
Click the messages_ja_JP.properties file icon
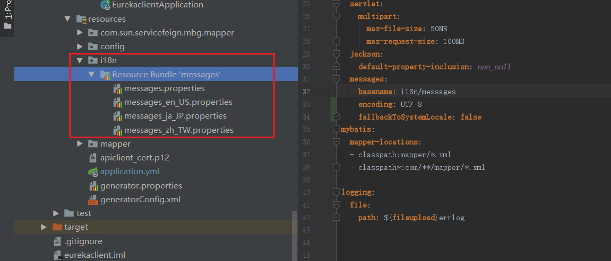118,116
